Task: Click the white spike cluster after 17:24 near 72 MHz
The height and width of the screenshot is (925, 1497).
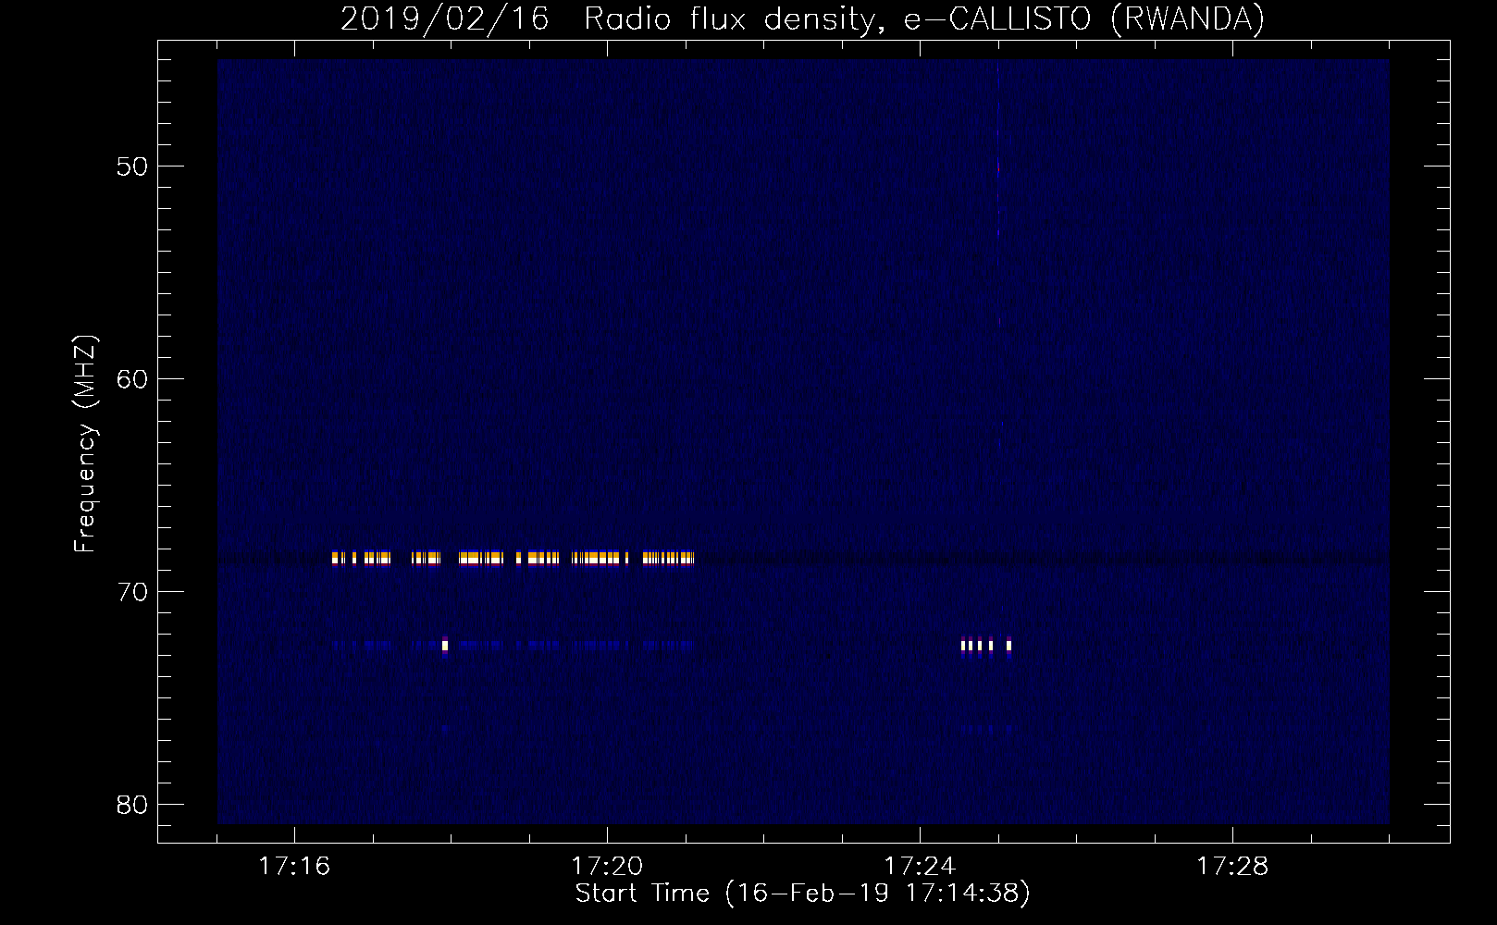Action: tap(986, 646)
